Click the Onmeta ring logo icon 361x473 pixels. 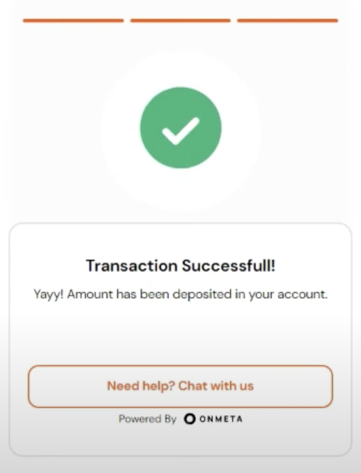(x=190, y=419)
